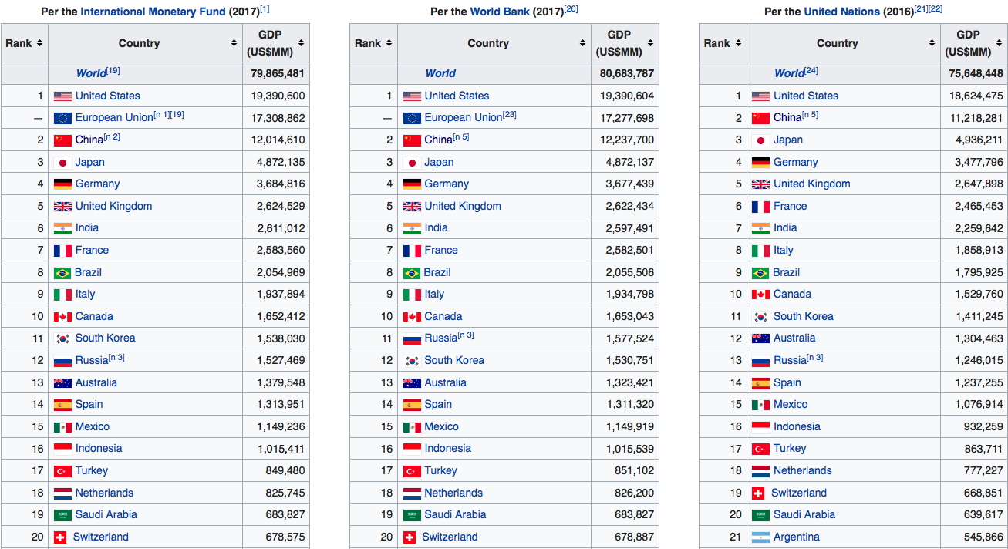This screenshot has height=549, width=1008.
Task: Open India link in World Bank table
Action: (437, 228)
